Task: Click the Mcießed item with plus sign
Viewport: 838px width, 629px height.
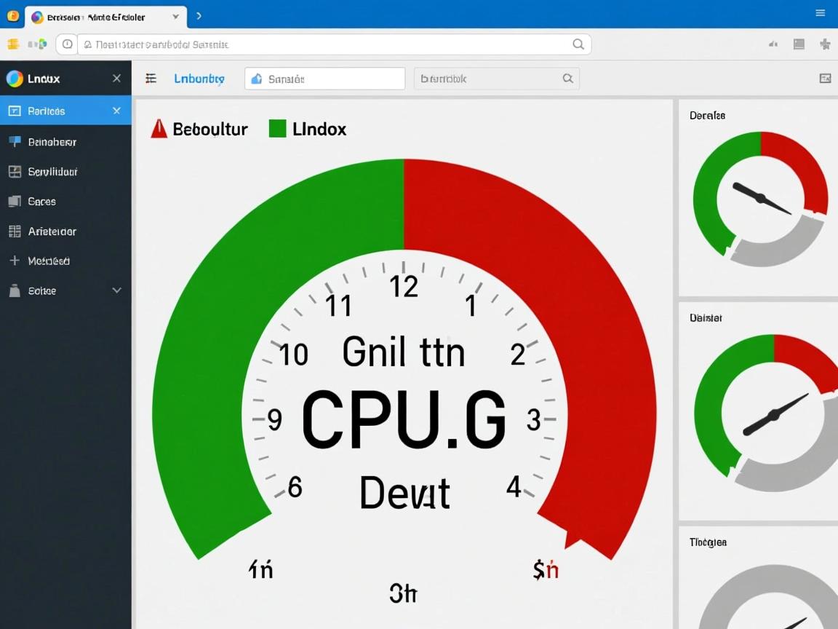Action: (x=48, y=261)
